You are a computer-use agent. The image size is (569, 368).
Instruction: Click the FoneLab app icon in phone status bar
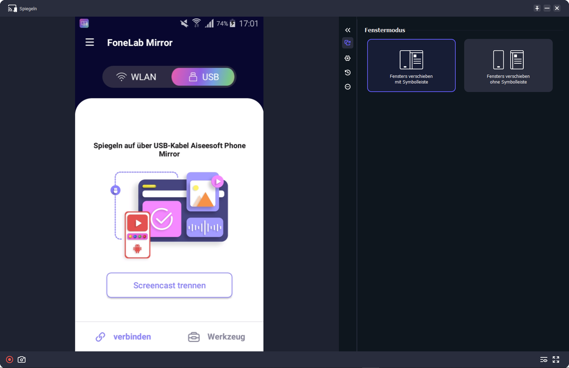84,23
